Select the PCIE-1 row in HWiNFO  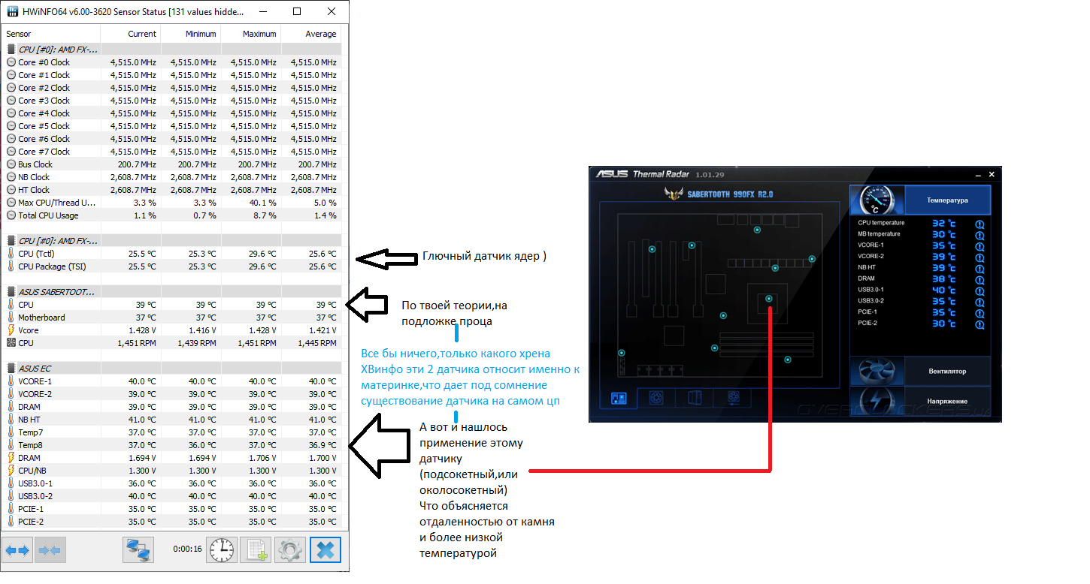[172, 509]
